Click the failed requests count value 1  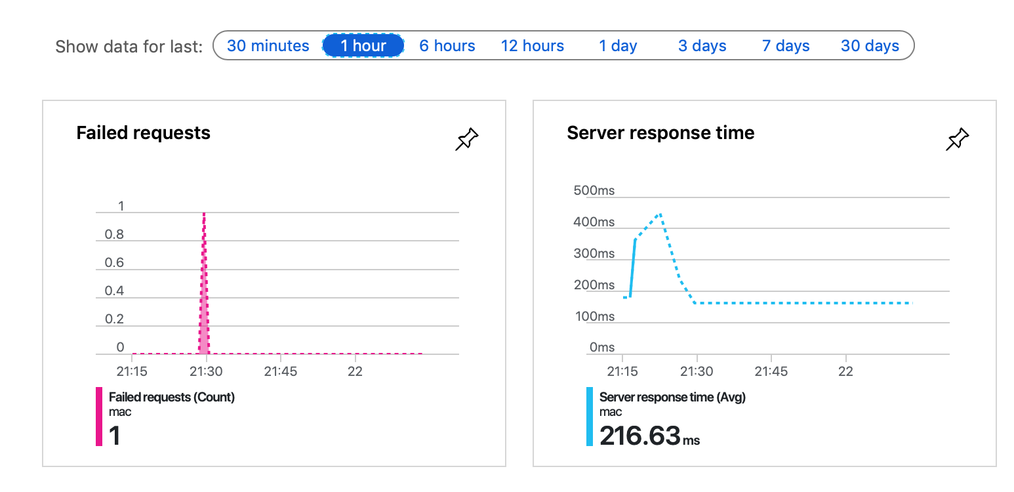pyautogui.click(x=113, y=436)
